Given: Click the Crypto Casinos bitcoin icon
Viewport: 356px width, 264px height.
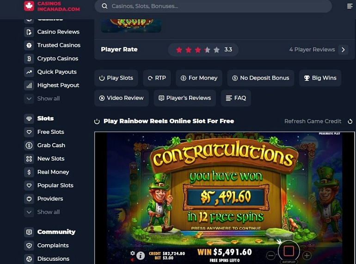Looking at the screenshot, I should pyautogui.click(x=29, y=59).
